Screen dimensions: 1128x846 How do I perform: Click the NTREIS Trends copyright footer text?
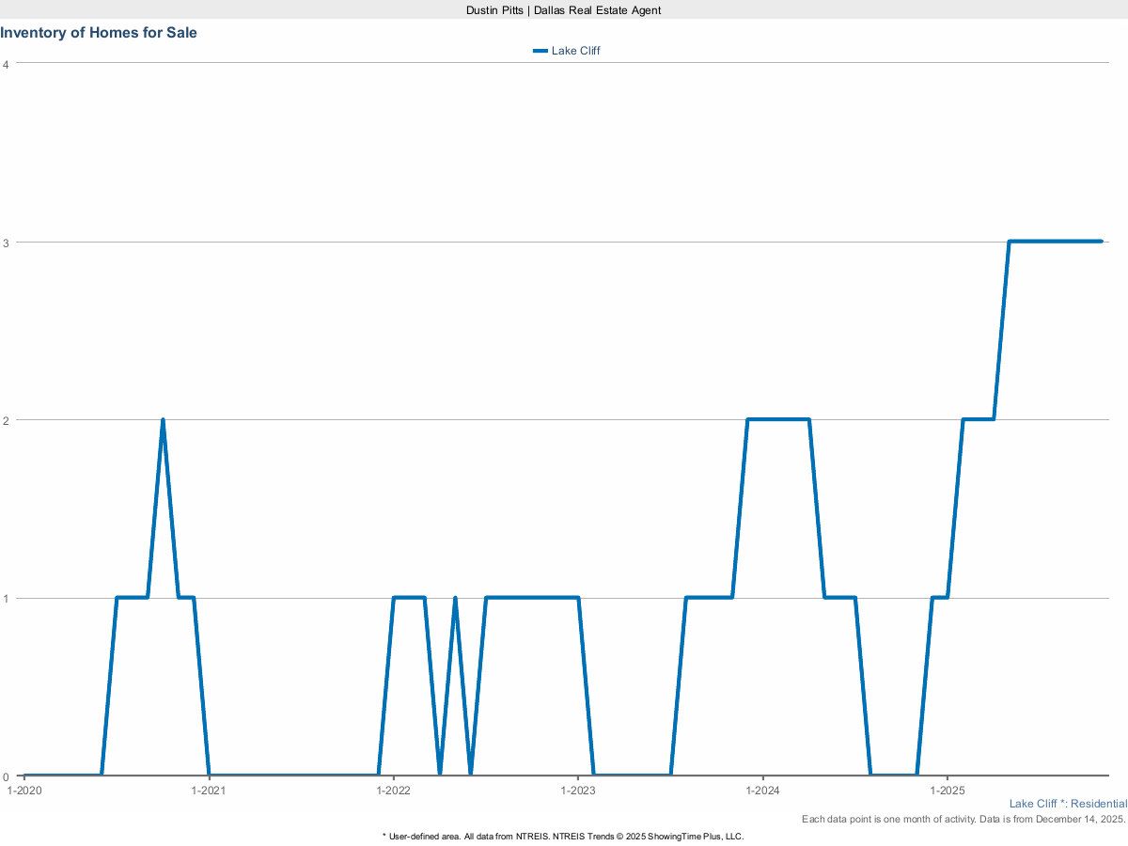pos(563,836)
